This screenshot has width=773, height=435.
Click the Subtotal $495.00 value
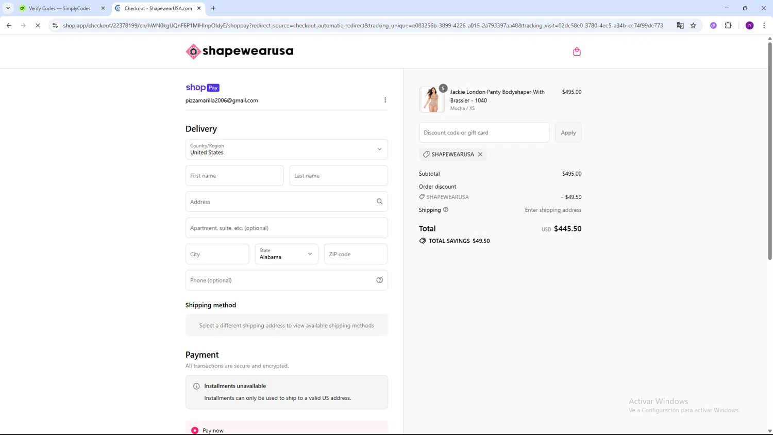(572, 174)
